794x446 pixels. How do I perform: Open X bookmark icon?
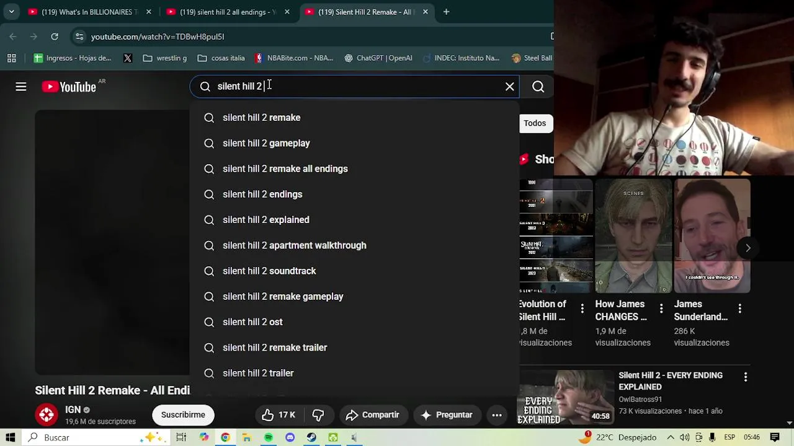click(x=128, y=58)
